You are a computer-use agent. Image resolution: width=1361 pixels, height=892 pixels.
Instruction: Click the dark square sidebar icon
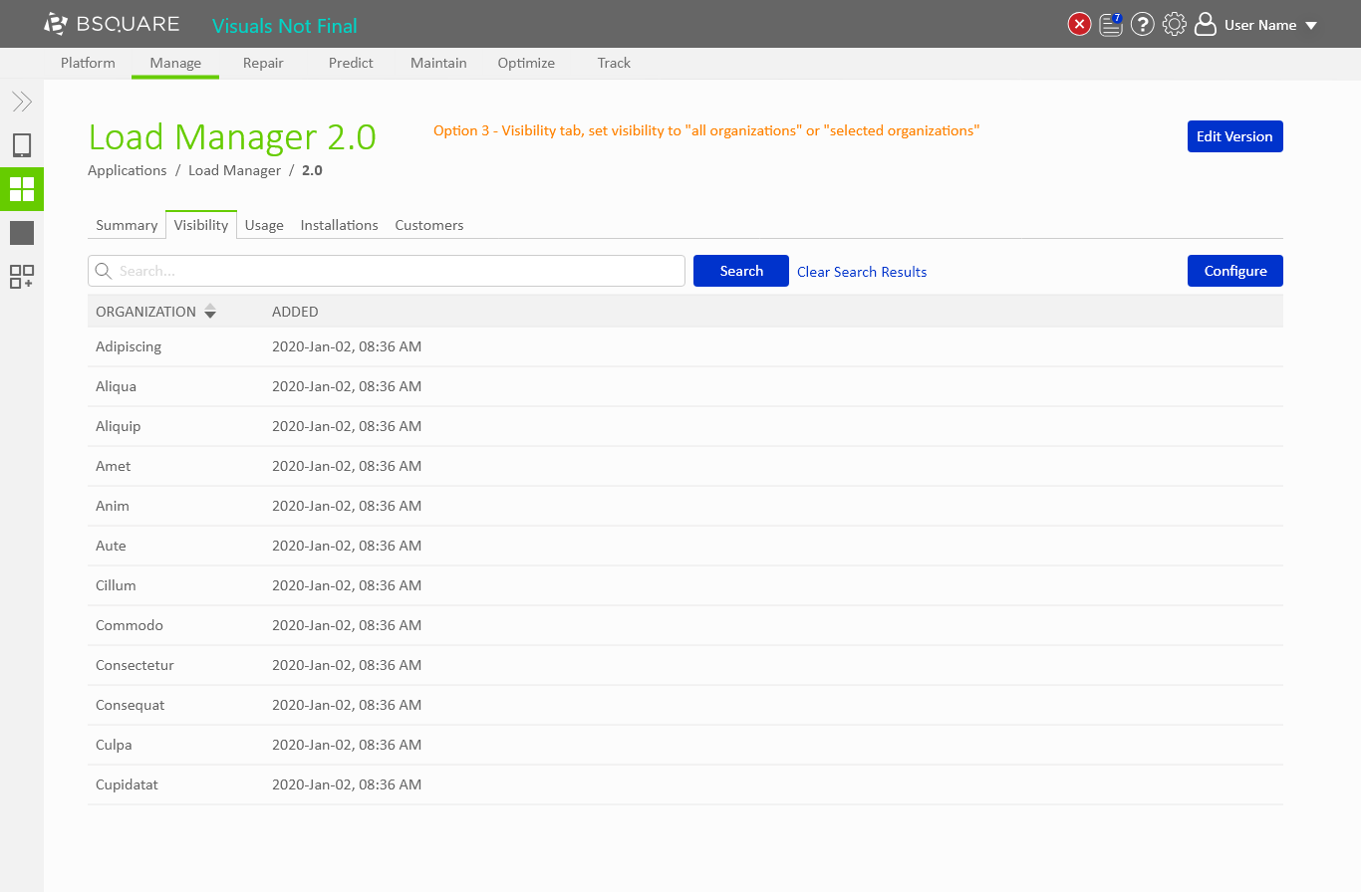pos(22,233)
